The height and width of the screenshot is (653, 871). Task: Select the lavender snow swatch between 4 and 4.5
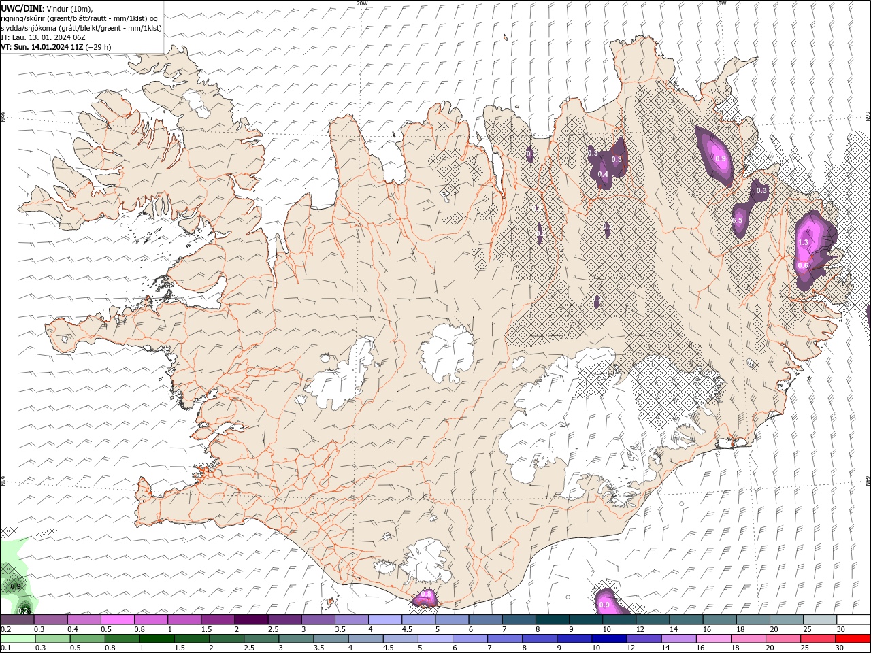385,620
